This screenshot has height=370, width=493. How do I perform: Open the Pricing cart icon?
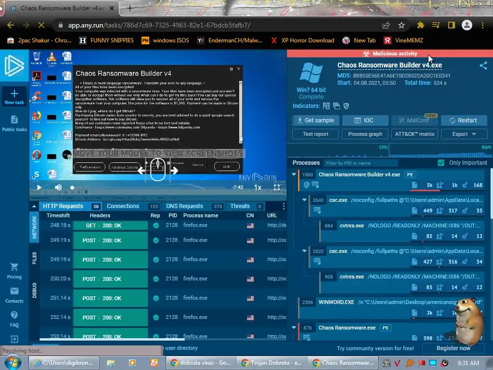click(x=14, y=267)
